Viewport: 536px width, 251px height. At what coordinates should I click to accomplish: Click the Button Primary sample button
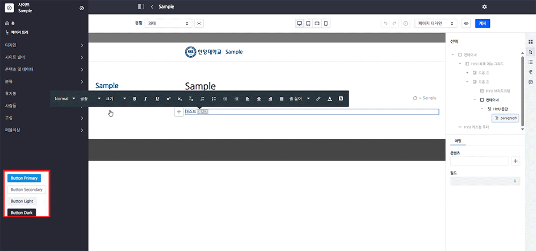[24, 178]
